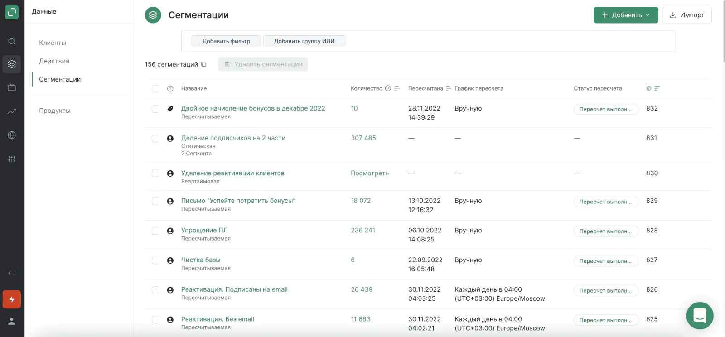Collapse sidebar with the arrow icon
Viewport: 725px width, 337px height.
(x=12, y=273)
